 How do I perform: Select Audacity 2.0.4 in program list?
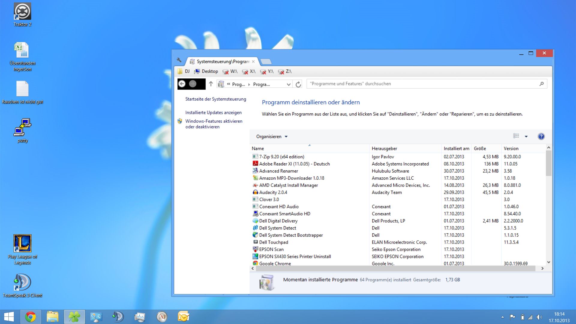273,192
